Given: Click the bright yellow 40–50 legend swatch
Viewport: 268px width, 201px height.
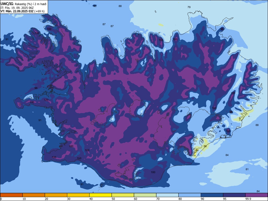Looking at the screenshot, I should pos(100,195).
